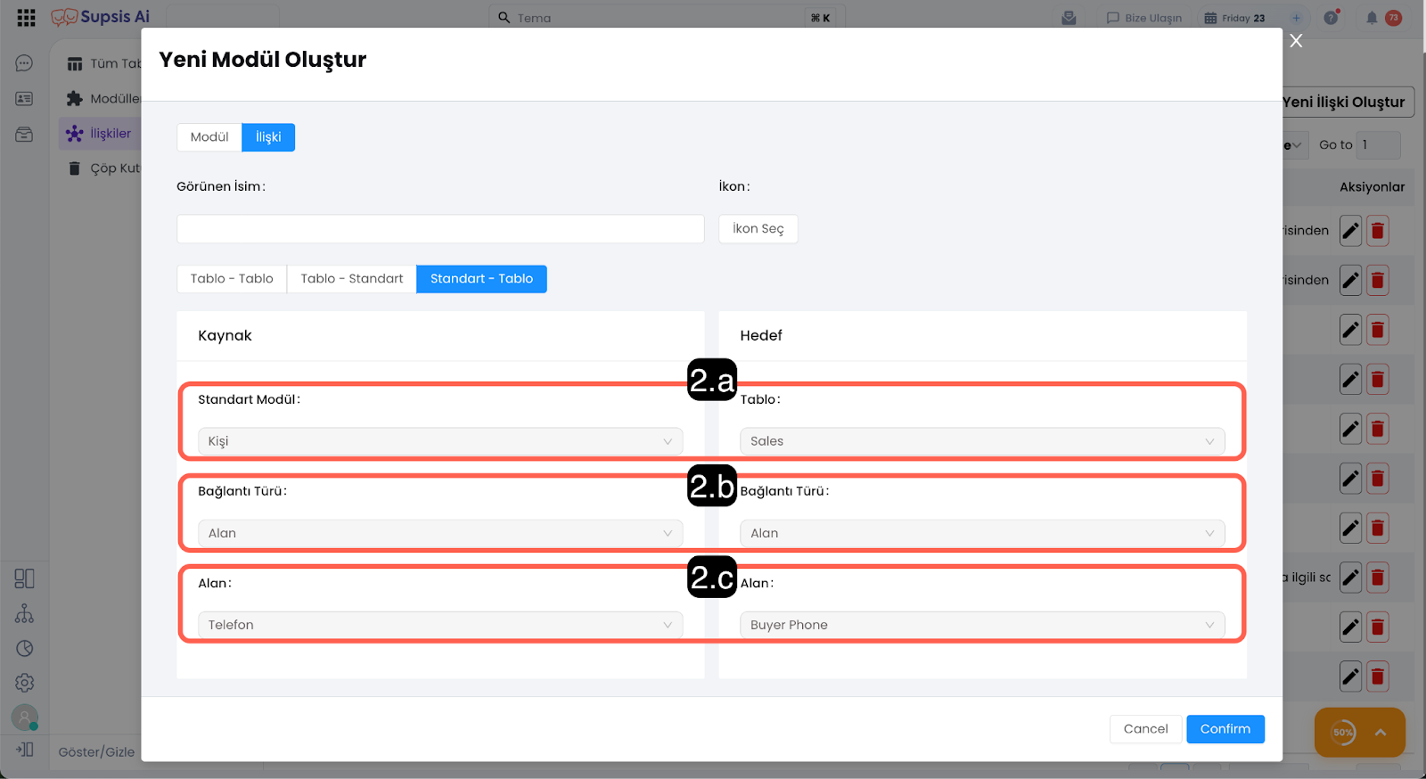Viewport: 1426px width, 779px height.
Task: Select the Tablo - Standart option
Action: pos(351,279)
